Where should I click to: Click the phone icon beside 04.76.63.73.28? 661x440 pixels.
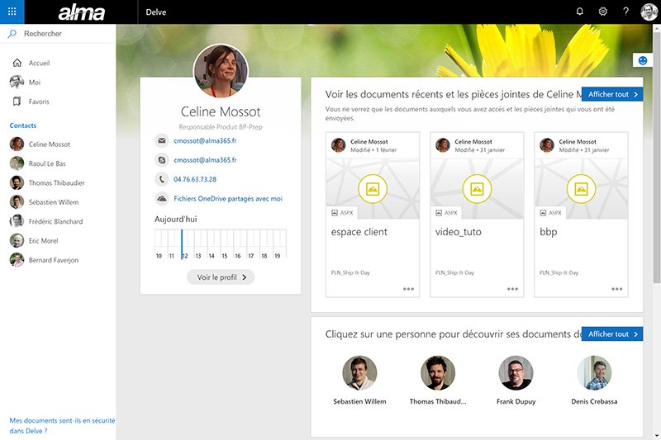(161, 179)
